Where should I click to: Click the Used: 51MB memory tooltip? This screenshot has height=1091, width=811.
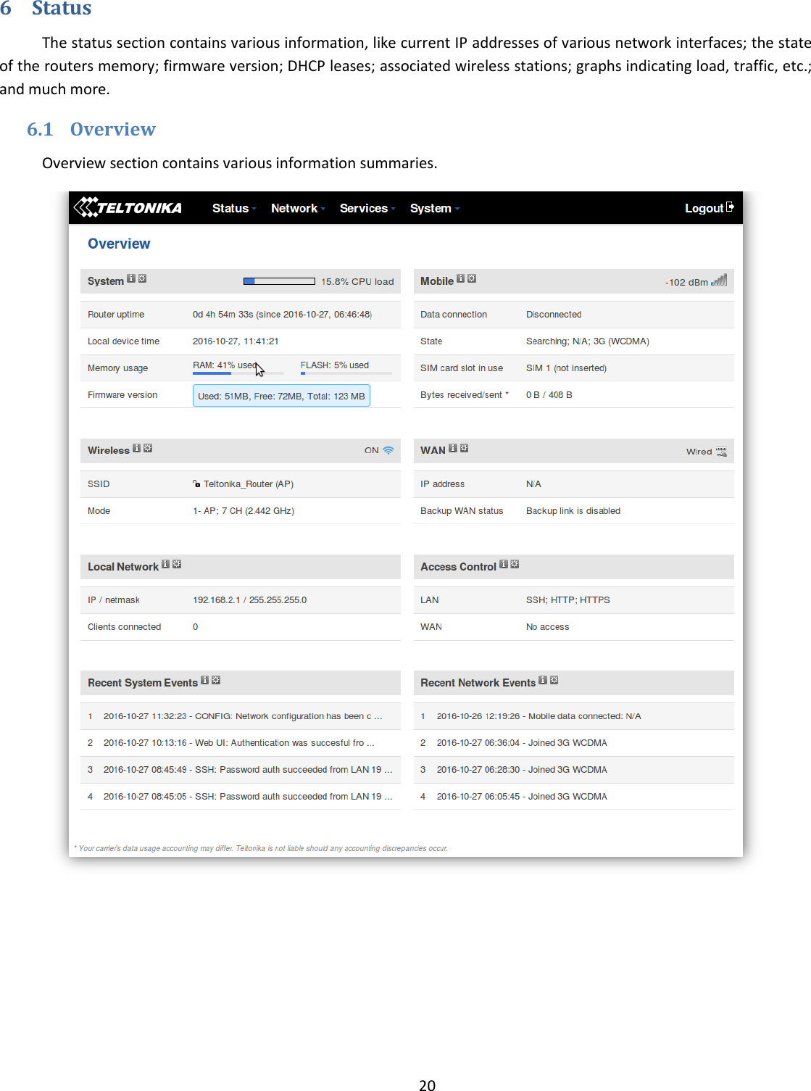point(281,395)
